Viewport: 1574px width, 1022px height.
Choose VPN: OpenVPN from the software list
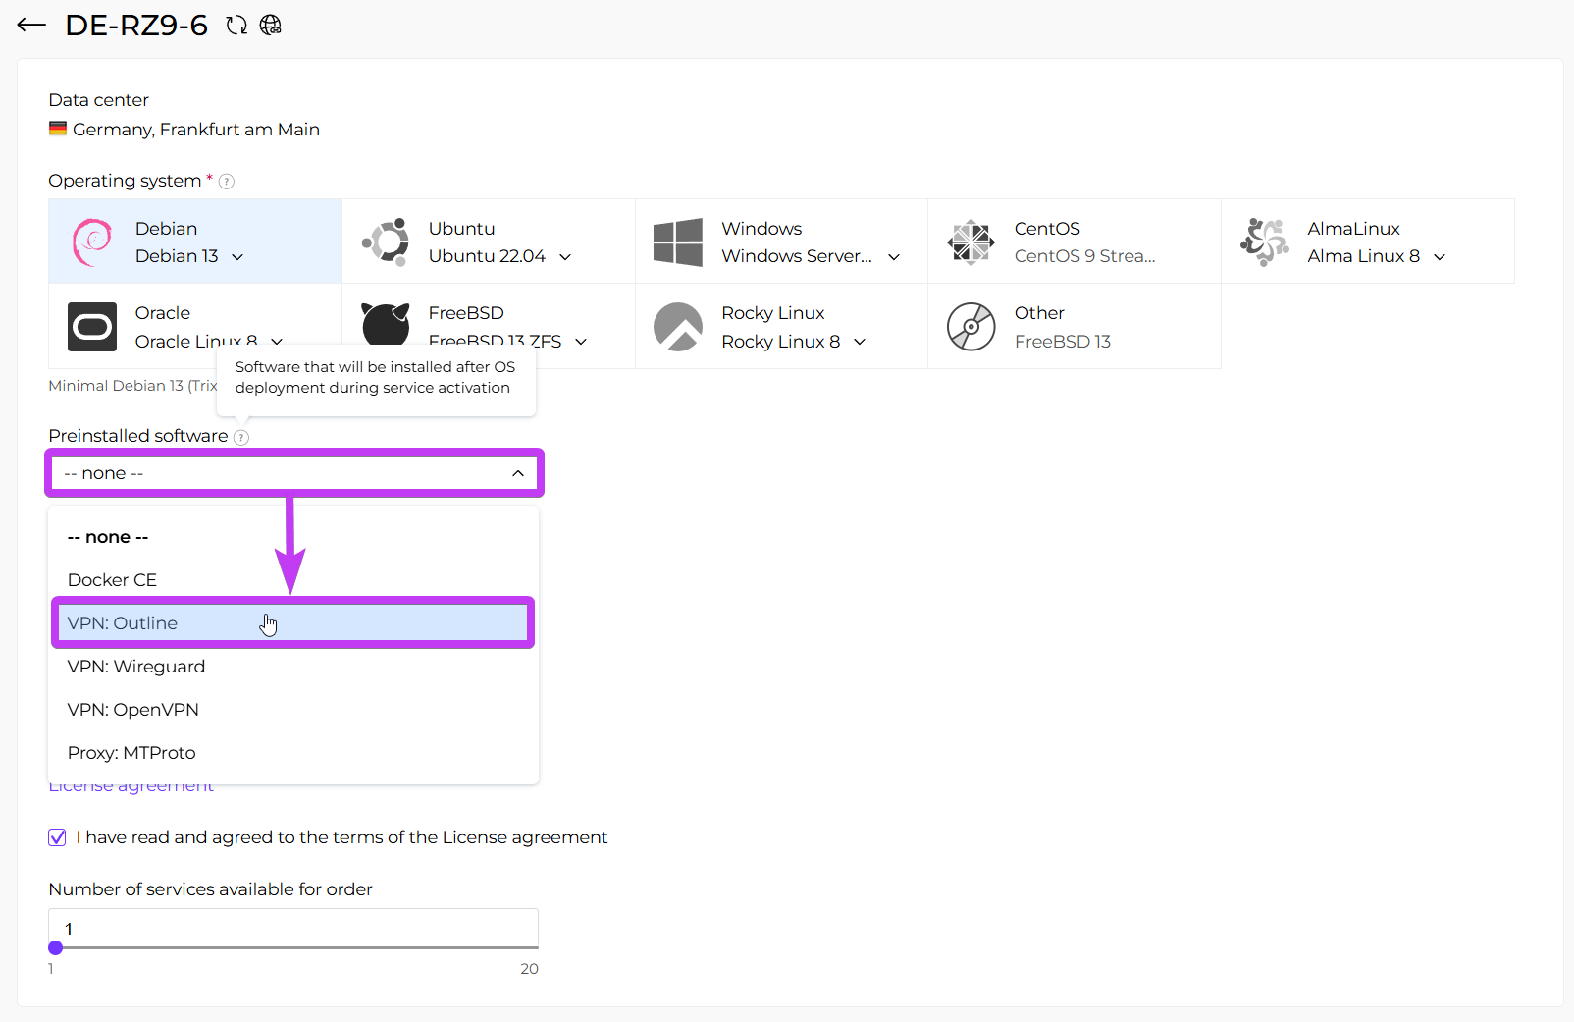tap(293, 710)
